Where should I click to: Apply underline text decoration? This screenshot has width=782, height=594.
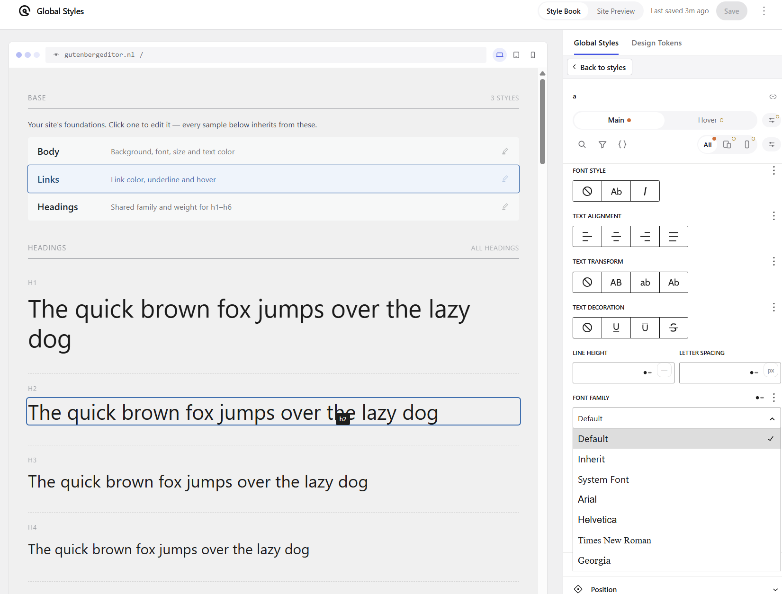(x=616, y=328)
